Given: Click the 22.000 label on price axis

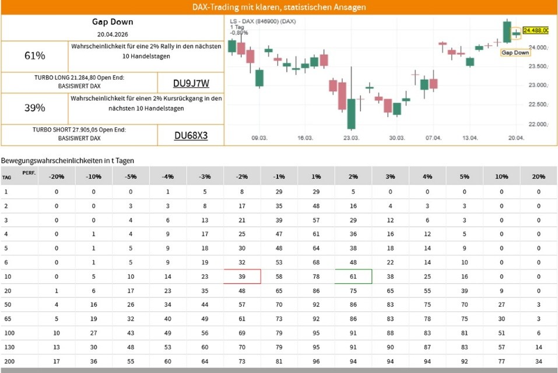Looking at the screenshot, I should click(538, 124).
